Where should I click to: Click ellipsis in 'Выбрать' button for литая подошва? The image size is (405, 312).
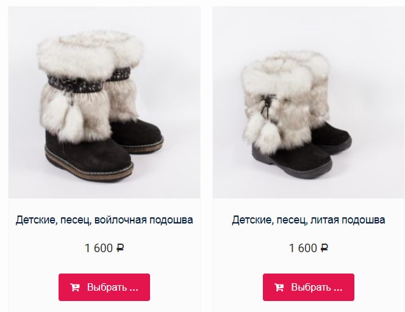point(338,289)
